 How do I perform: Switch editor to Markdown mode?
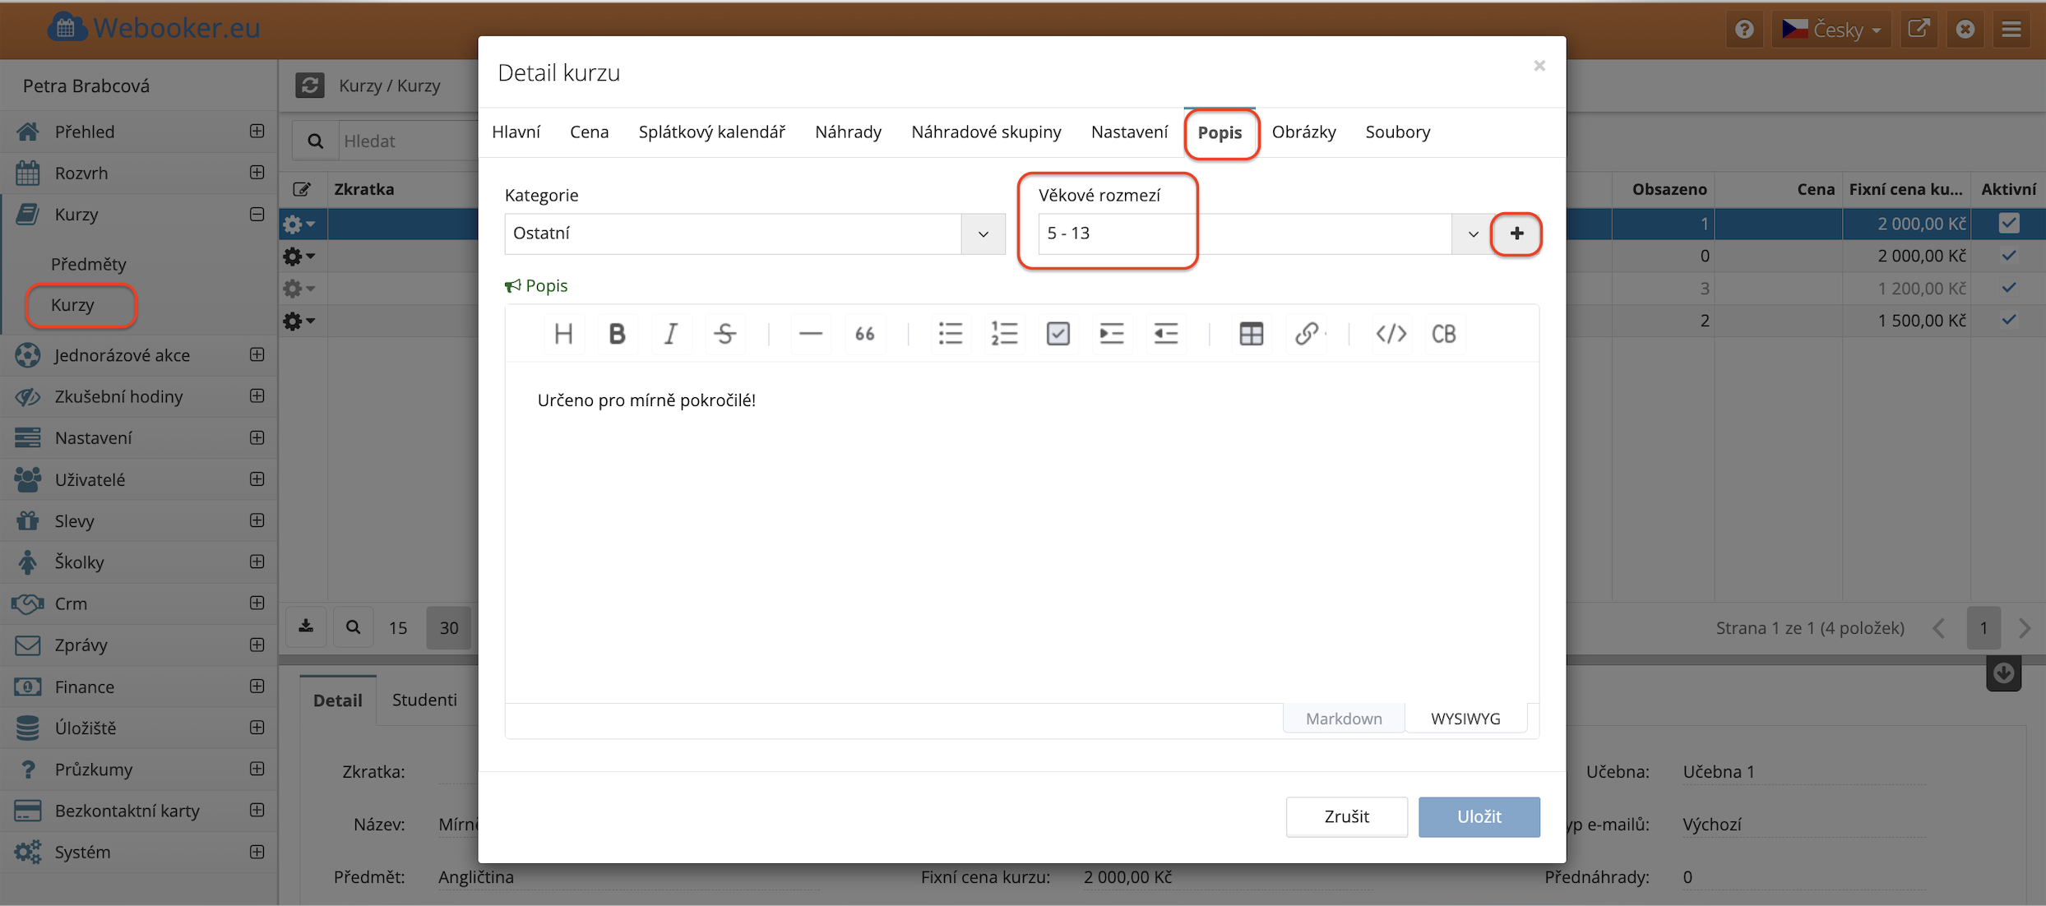[x=1343, y=719]
